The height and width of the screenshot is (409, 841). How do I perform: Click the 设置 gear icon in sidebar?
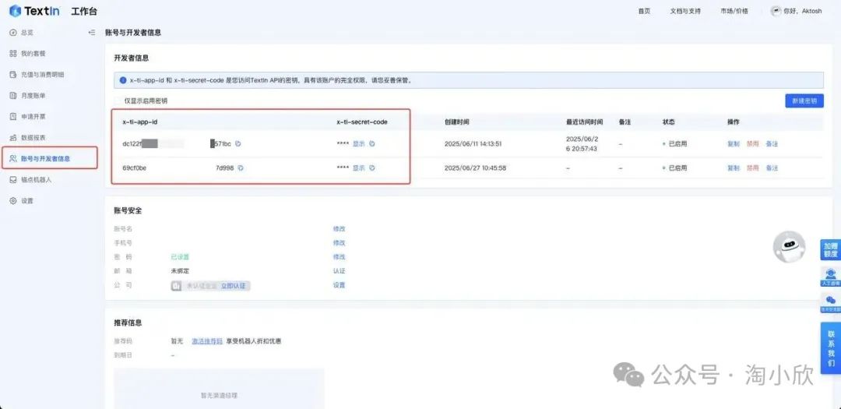tap(13, 201)
